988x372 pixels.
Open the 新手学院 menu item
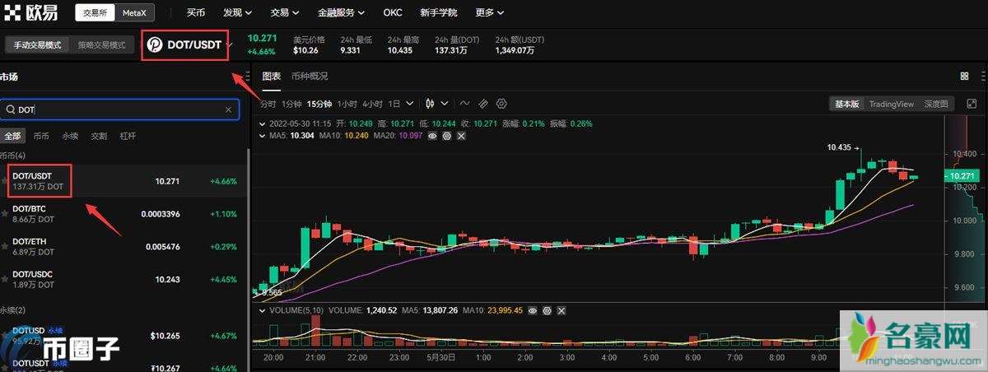click(x=439, y=13)
